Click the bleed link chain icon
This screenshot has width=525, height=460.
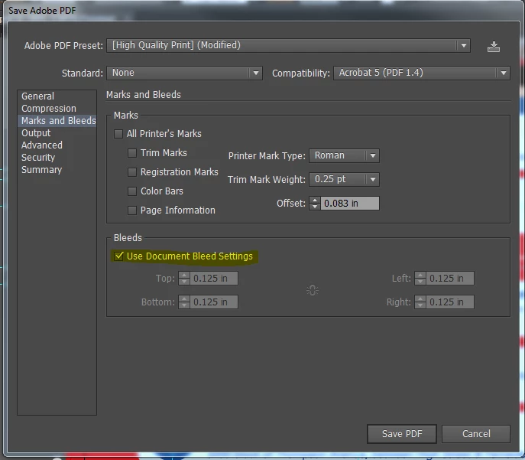pos(313,290)
